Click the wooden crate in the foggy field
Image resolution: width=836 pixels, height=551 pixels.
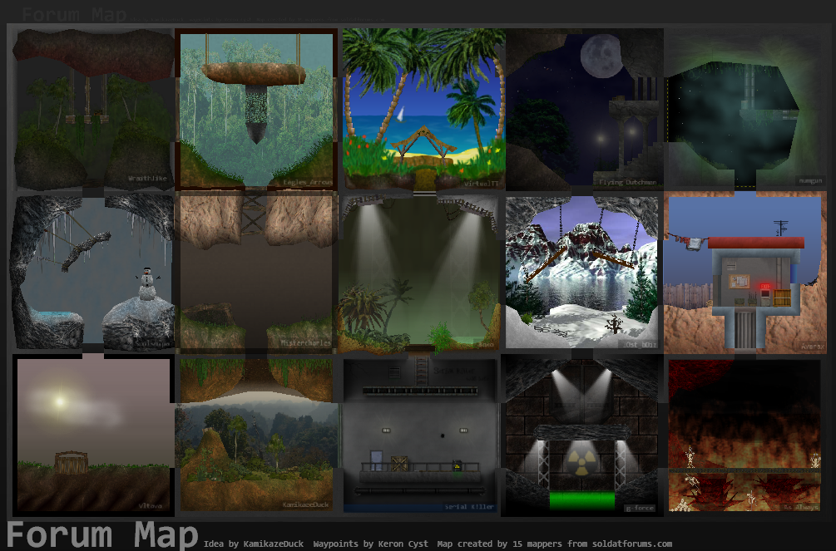(x=71, y=462)
